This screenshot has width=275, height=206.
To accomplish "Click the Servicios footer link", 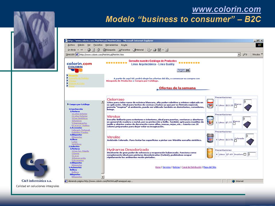I will 167,167.
